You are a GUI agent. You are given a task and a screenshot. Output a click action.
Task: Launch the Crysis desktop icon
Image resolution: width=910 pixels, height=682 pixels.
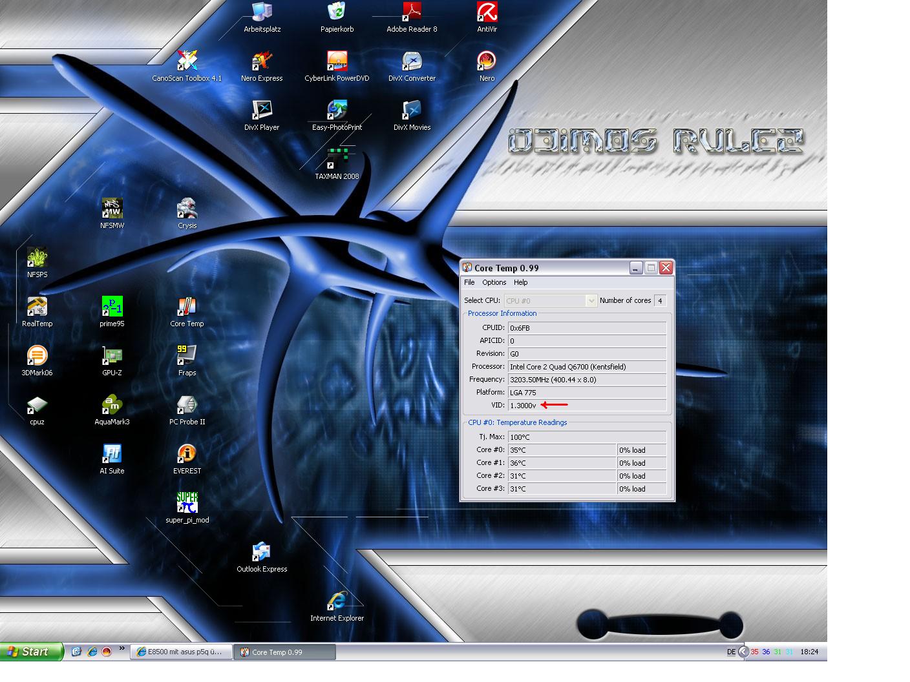tap(187, 214)
